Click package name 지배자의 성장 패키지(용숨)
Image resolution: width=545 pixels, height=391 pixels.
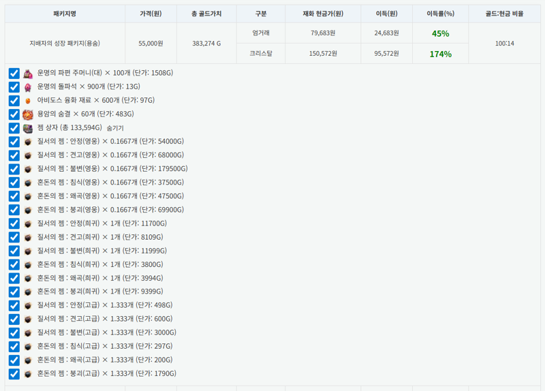(65, 44)
